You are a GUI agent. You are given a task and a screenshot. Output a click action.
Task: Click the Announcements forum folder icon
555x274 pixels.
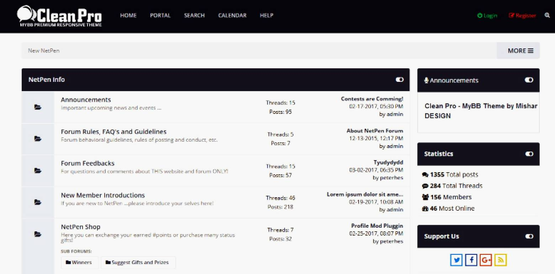tap(38, 107)
